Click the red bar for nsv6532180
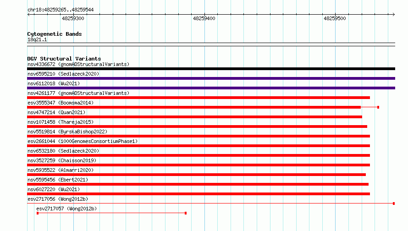The image size is (408, 231). pos(198,155)
